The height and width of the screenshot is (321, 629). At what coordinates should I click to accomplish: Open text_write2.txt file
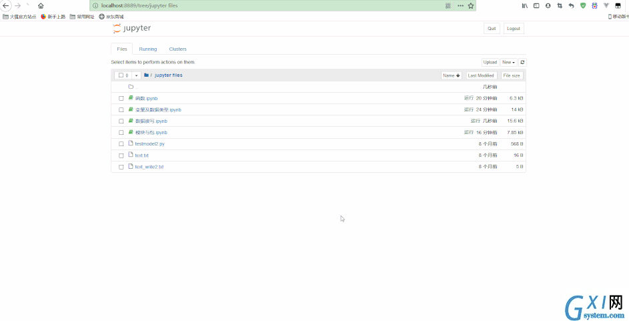149,167
